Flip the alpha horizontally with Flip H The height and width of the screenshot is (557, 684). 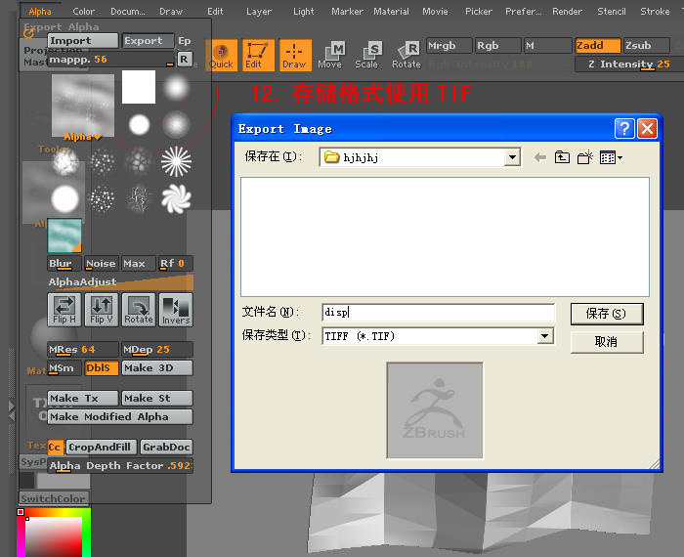click(x=64, y=310)
